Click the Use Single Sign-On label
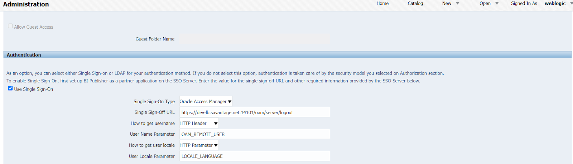The image size is (573, 164). click(34, 89)
